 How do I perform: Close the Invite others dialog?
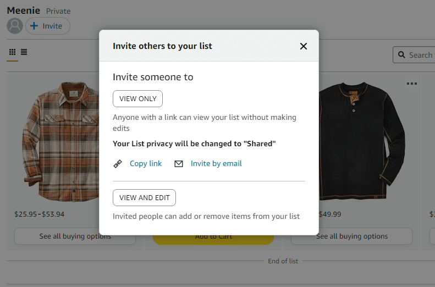[304, 46]
